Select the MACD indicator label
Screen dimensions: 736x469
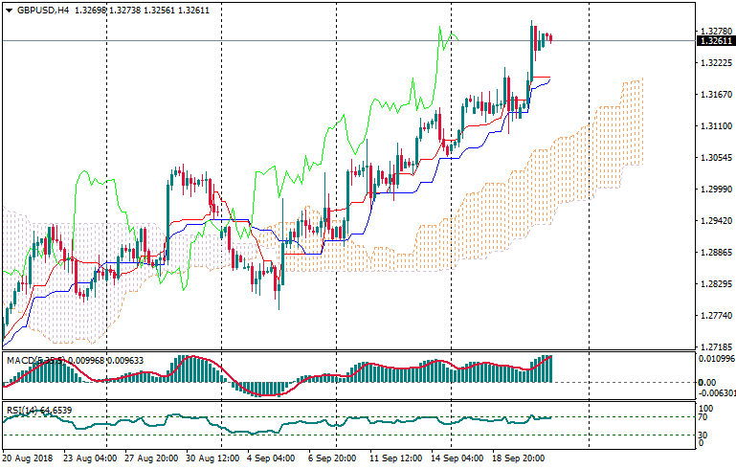pos(21,360)
